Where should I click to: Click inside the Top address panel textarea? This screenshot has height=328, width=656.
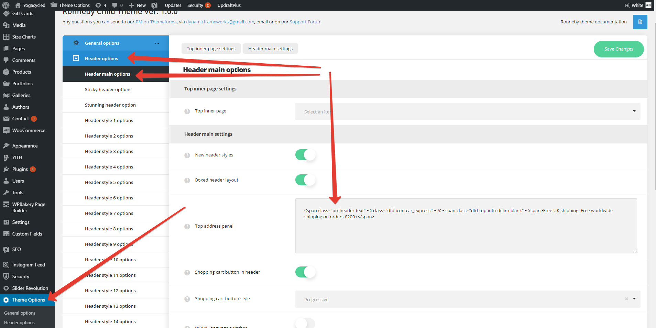tap(466, 234)
